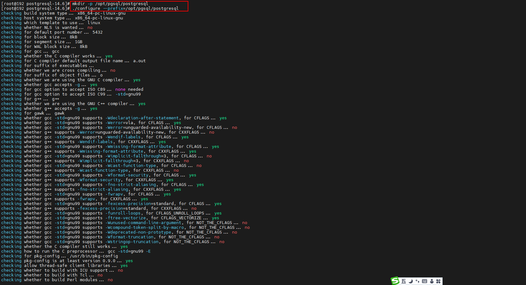Click the default port number 5432

pyautogui.click(x=98, y=32)
